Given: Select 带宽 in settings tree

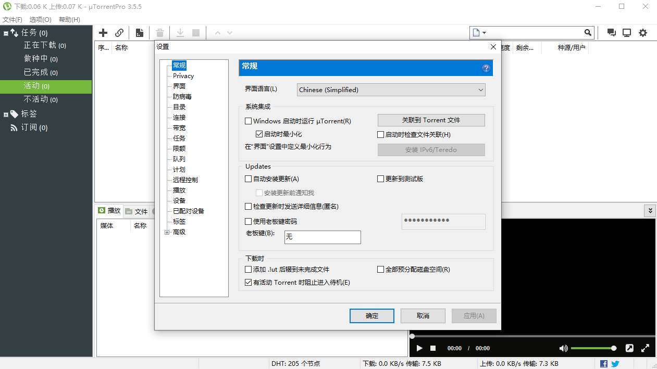Looking at the screenshot, I should pyautogui.click(x=179, y=128).
